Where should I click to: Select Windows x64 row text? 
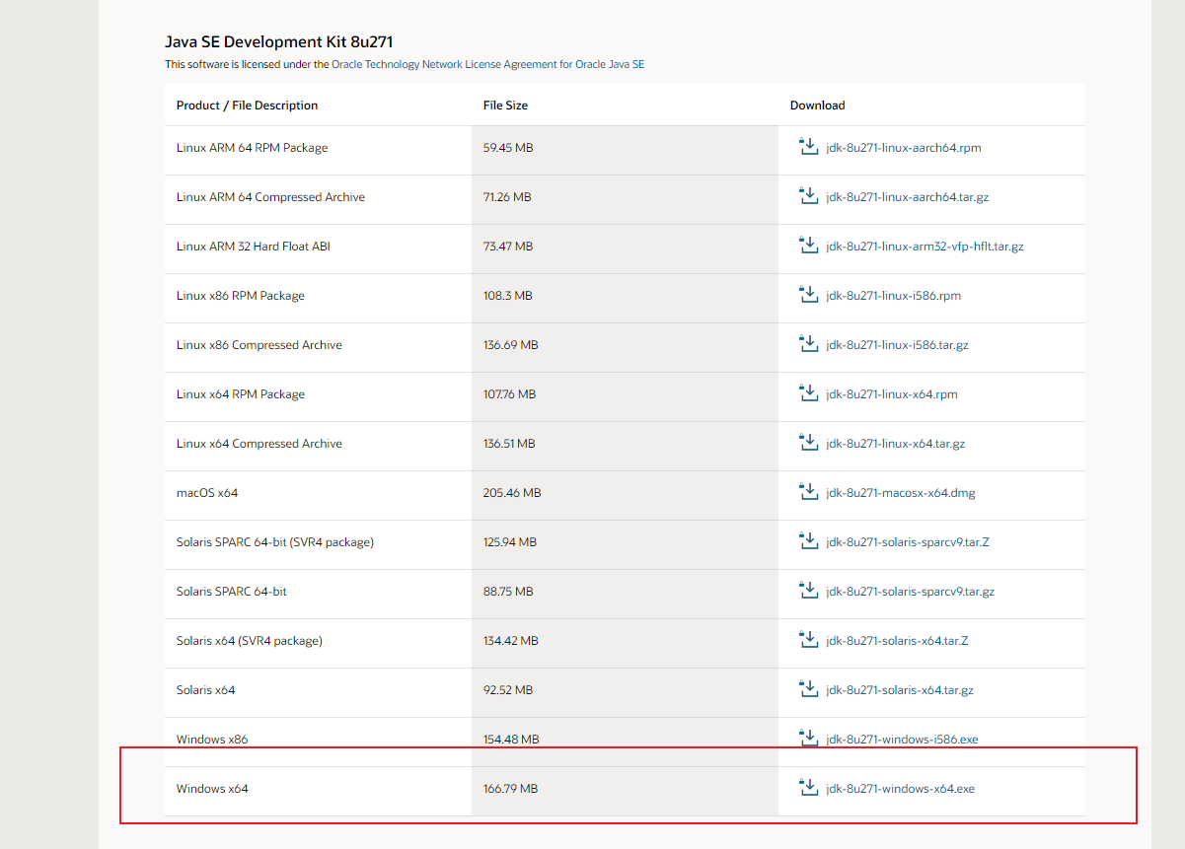coord(212,789)
